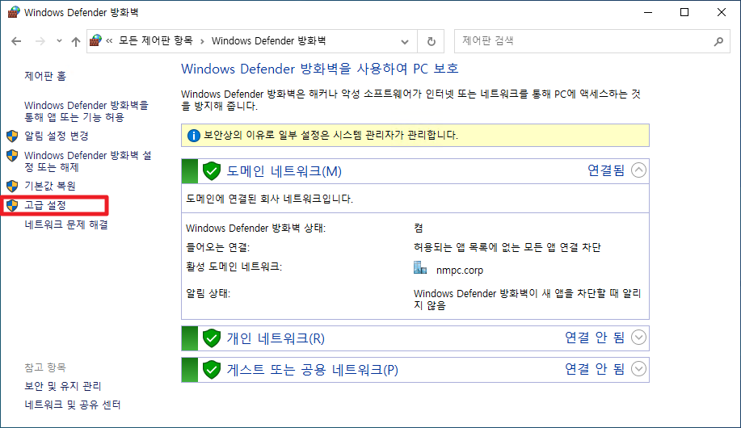
Task: Click shield icon beside 고급 설정
Action: click(12, 205)
